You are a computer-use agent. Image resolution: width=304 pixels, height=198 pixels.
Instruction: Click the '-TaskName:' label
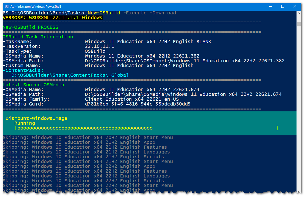[17, 42]
